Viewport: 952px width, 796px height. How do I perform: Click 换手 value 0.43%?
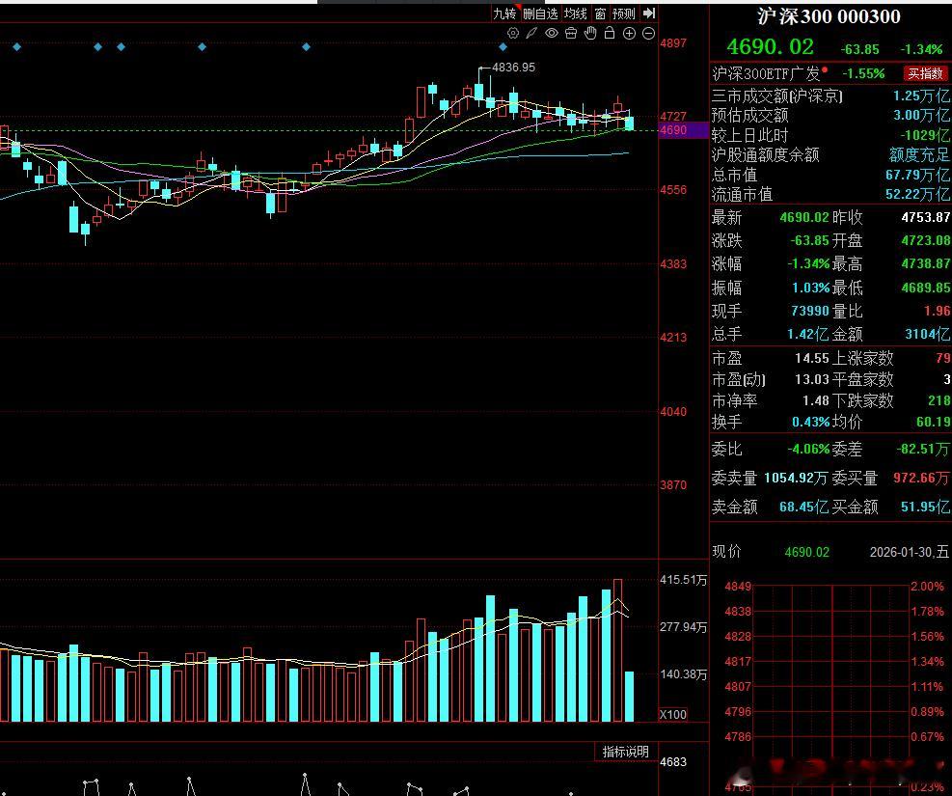point(810,422)
